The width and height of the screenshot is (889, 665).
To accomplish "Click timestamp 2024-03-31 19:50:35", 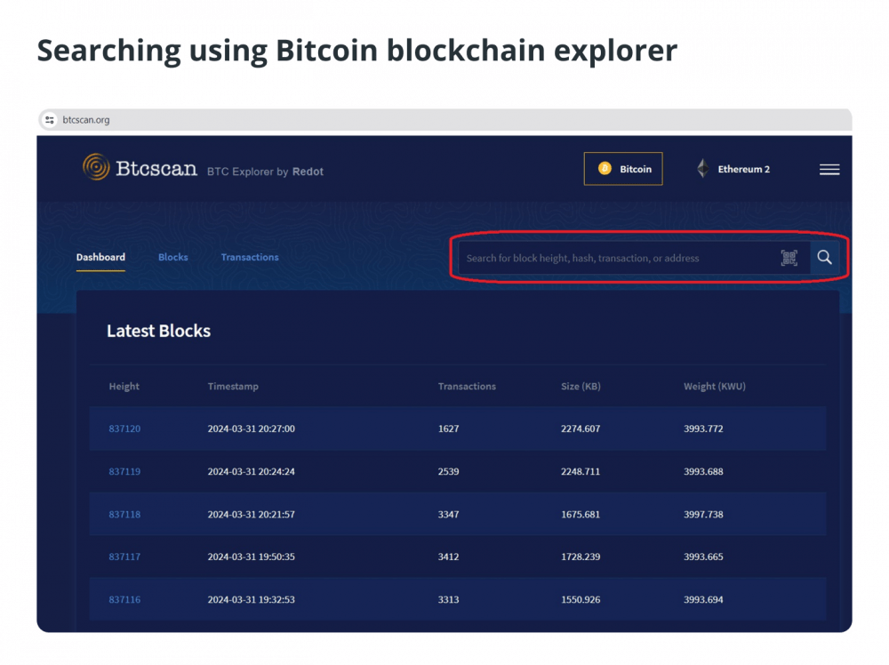I will click(x=252, y=557).
